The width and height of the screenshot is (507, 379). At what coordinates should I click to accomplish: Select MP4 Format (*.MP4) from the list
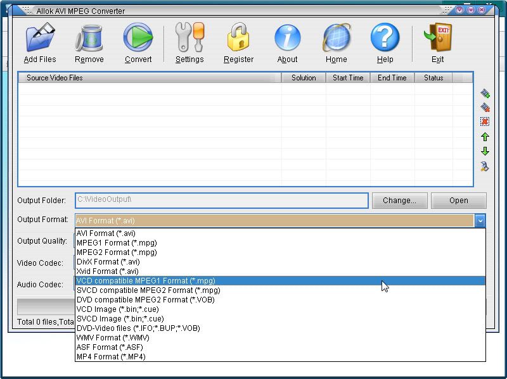point(111,357)
